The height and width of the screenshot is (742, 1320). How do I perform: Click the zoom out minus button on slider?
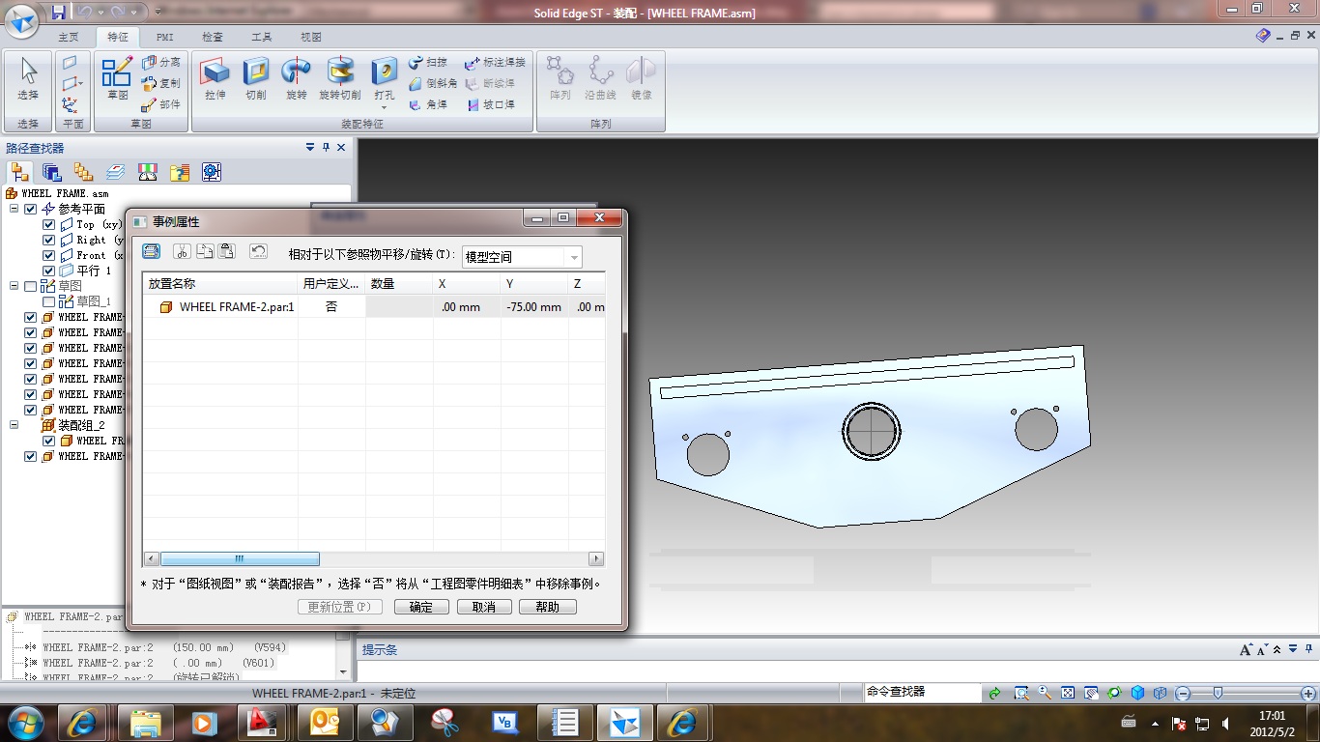[1181, 694]
